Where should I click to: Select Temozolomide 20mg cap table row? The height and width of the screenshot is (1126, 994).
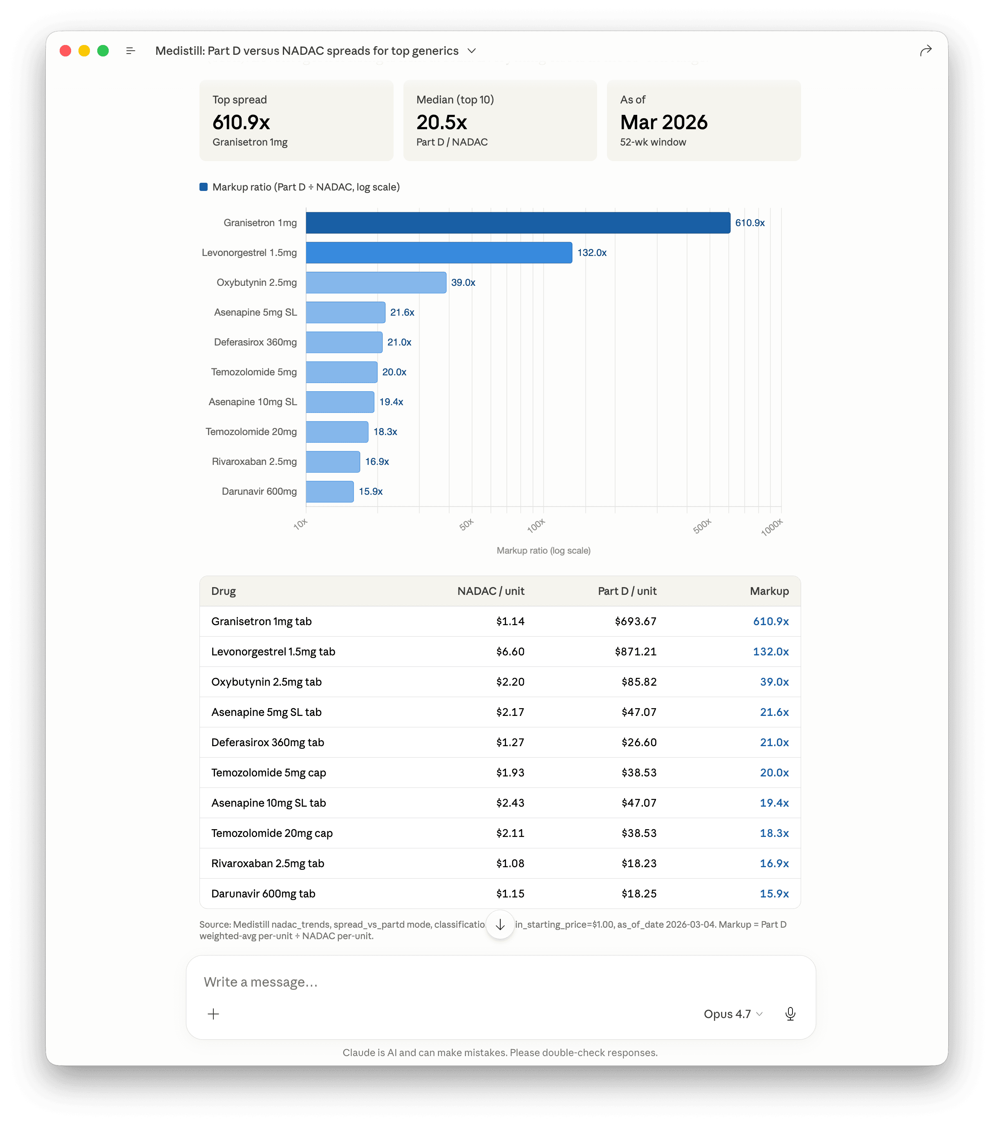(x=500, y=834)
